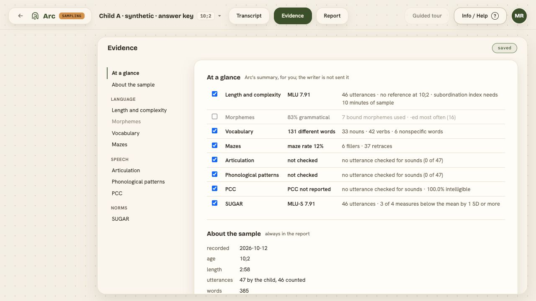Select Vocabulary in sidebar
The image size is (536, 301).
[x=126, y=133]
